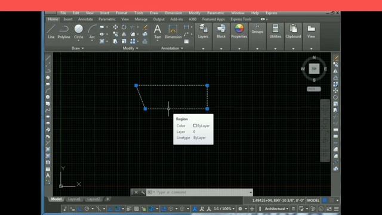This screenshot has height=215, width=382.
Task: Open the status bar Customization menu icon
Action: point(337,209)
